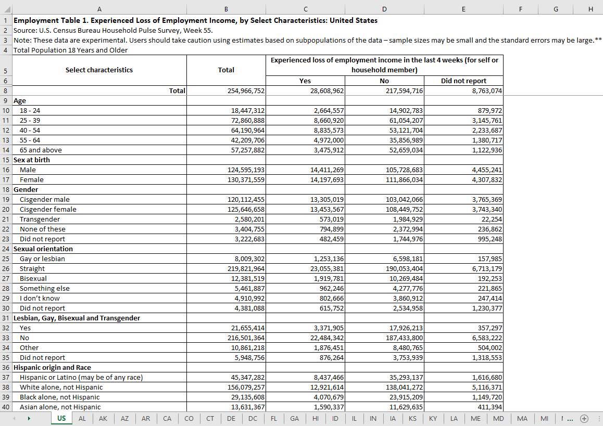Click the 'Did not report' column heading cell
The width and height of the screenshot is (603, 426).
point(463,81)
